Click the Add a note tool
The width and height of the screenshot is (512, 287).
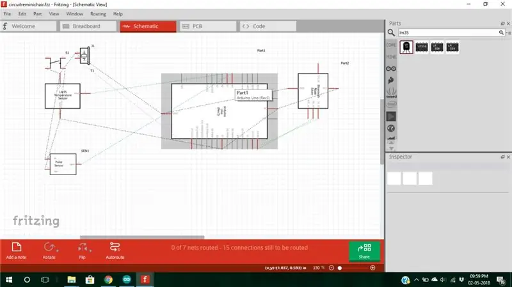tap(17, 251)
